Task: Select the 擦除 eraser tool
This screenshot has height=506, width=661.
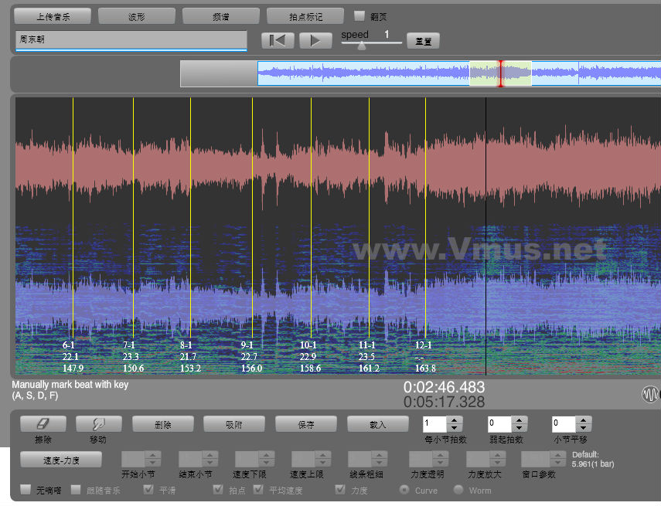Action: (x=43, y=424)
